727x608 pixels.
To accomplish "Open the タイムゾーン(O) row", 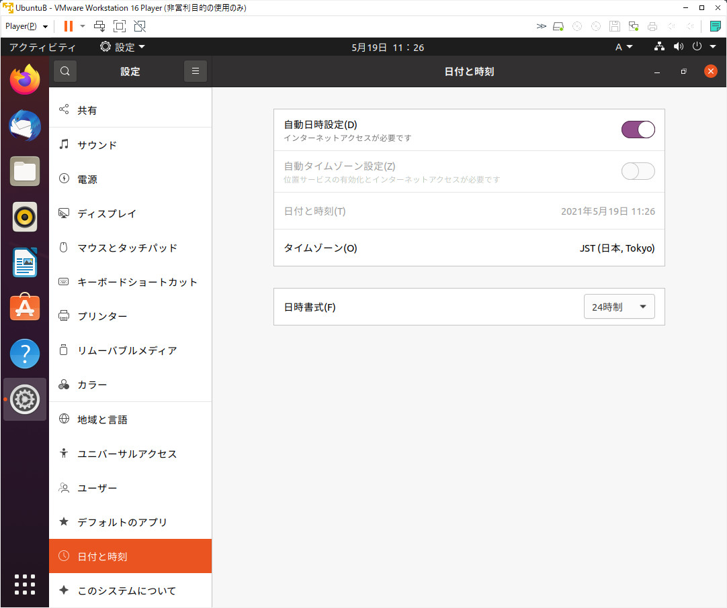I will 469,248.
